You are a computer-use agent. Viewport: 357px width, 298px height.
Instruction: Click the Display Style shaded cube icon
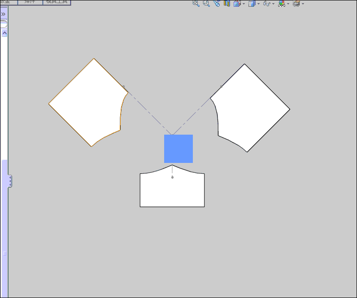[x=252, y=3]
